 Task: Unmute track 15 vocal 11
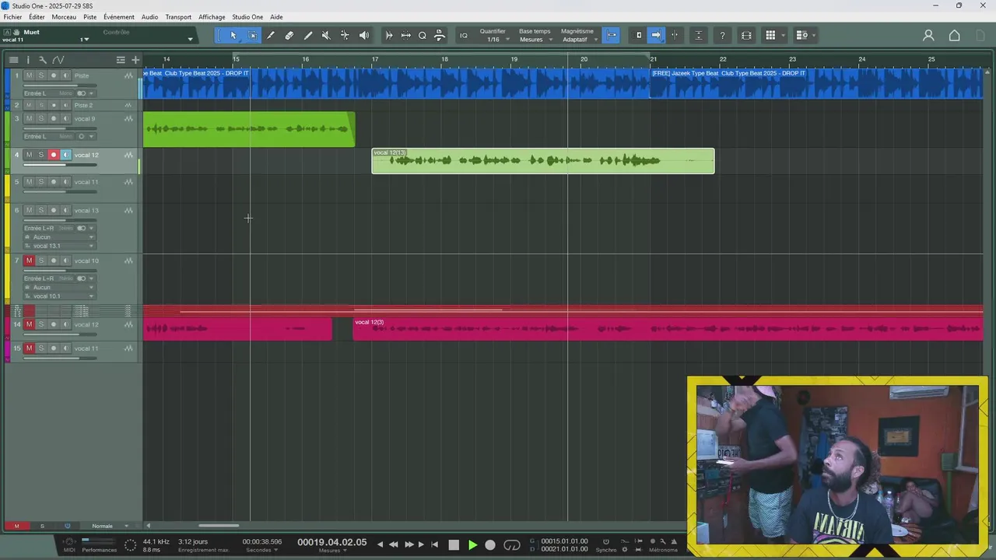[x=29, y=348]
